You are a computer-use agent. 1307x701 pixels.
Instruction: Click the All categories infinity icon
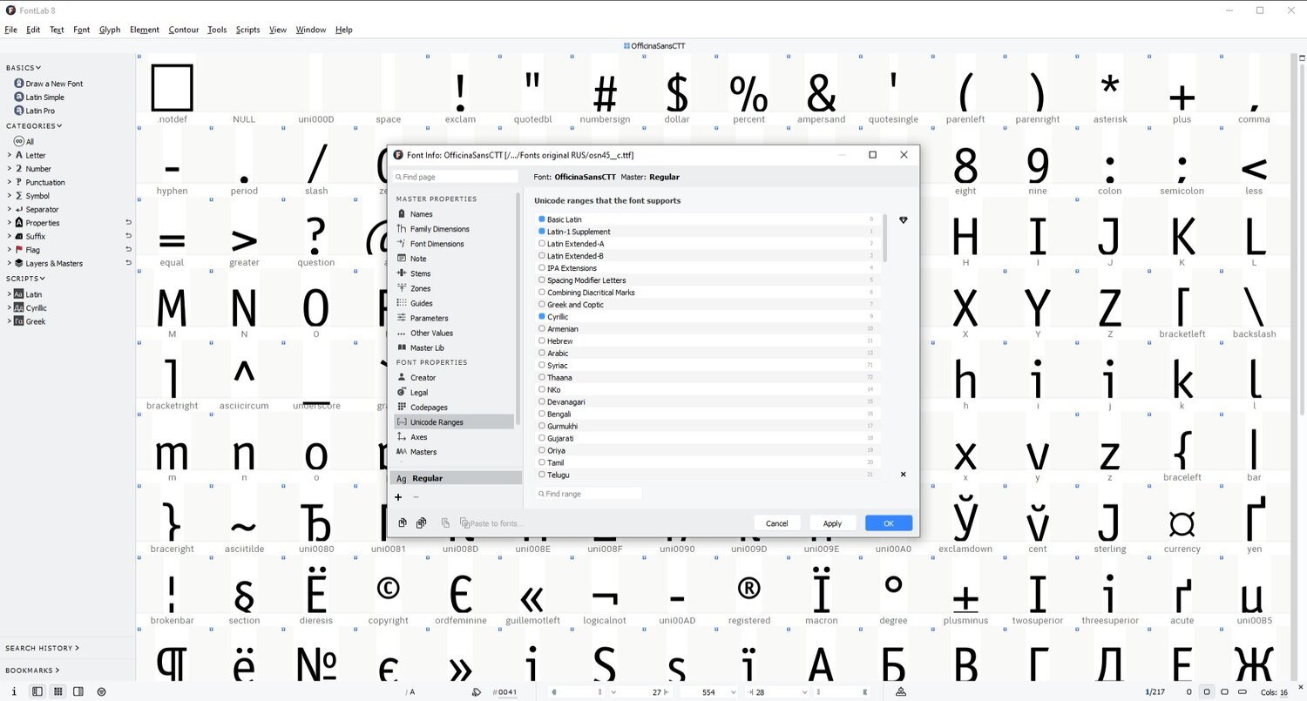[x=18, y=141]
